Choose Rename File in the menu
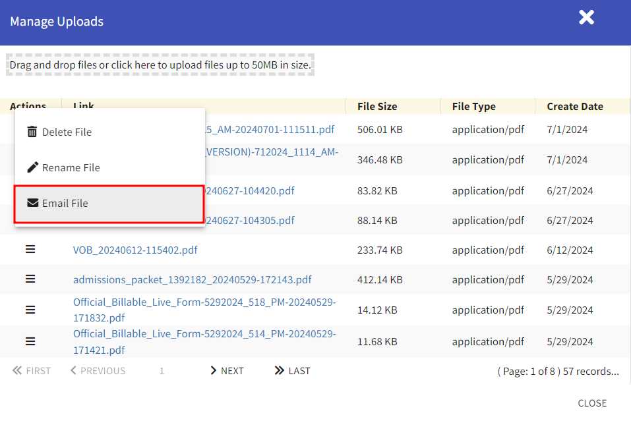 pyautogui.click(x=71, y=167)
